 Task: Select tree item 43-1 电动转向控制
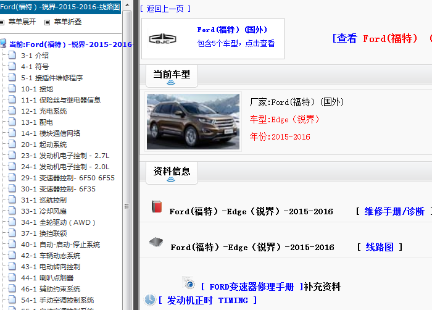pos(51,267)
